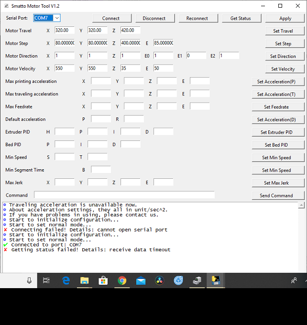Screen dimensions: 307x325
Task: Select the Motor Travel X field
Action: 65,30
